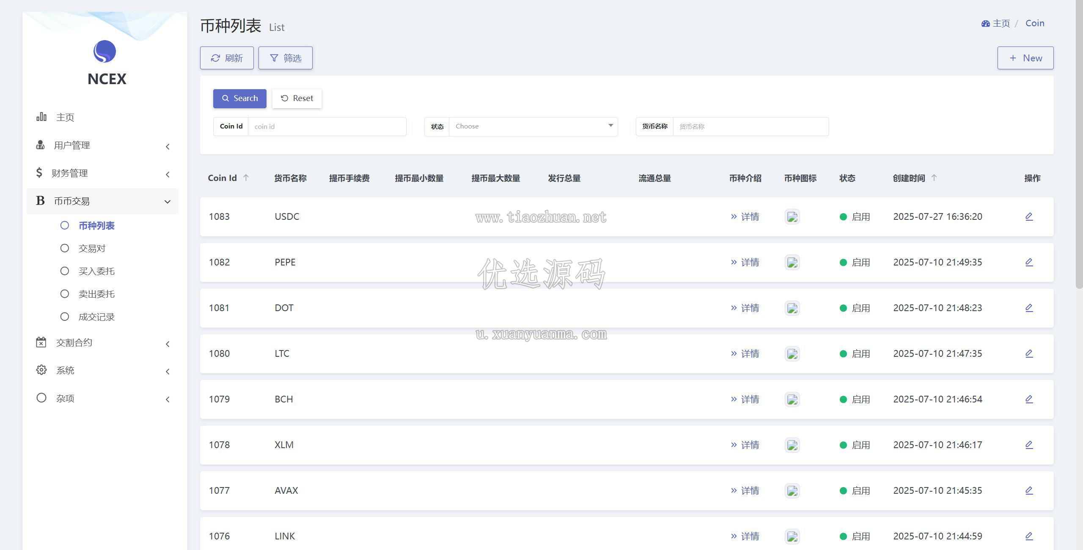Expand 详情 for the USDC row

tap(745, 216)
